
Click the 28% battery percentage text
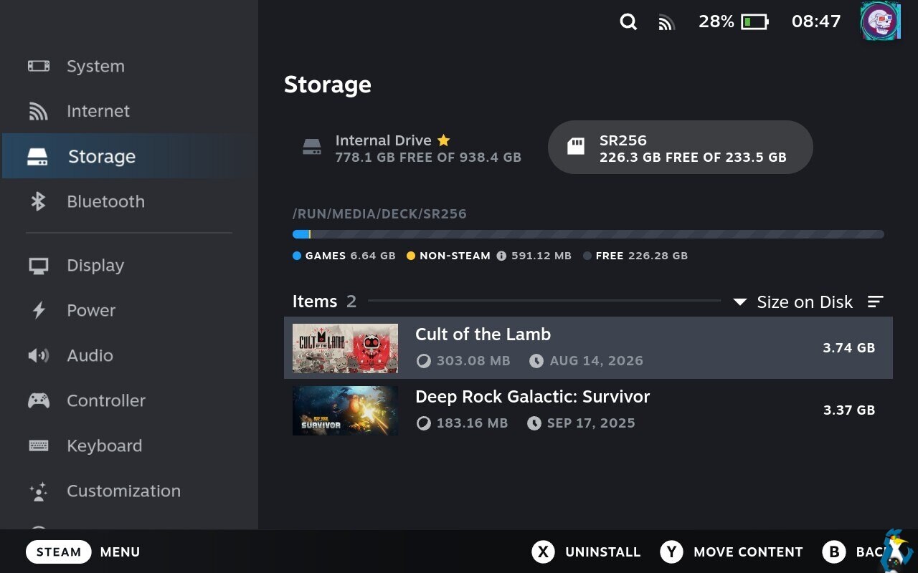coord(716,21)
